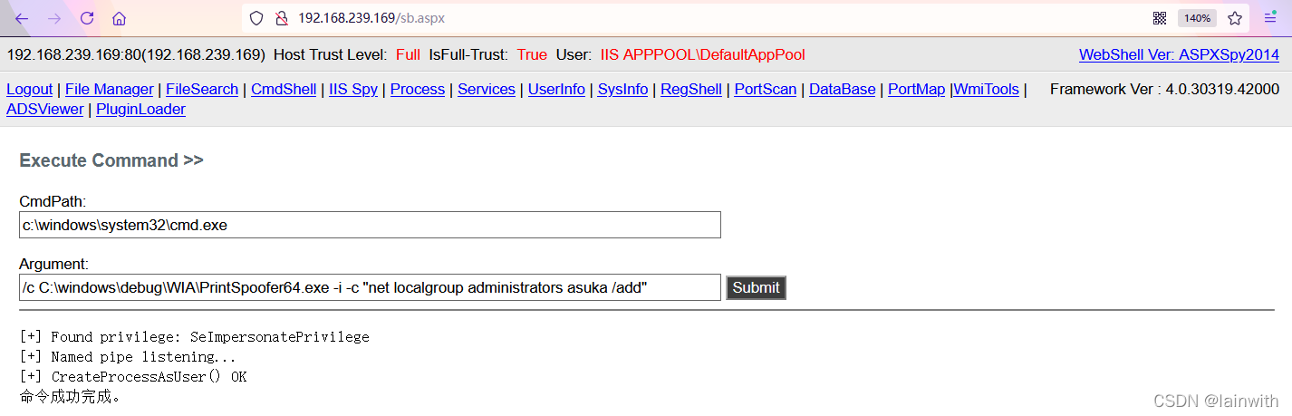Go back with the browser back arrow
The image size is (1292, 416).
tap(22, 18)
